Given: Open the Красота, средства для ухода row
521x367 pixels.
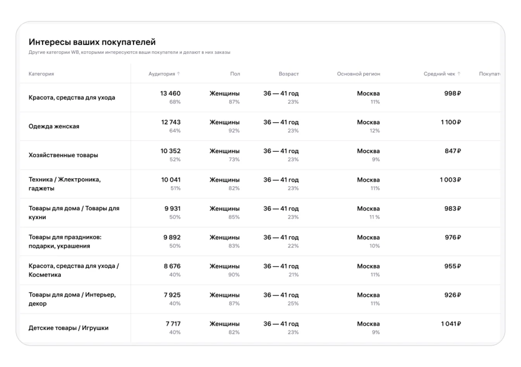Looking at the screenshot, I should pos(72,98).
